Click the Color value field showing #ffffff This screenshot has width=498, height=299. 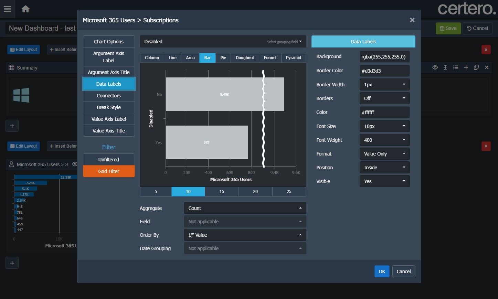(384, 113)
